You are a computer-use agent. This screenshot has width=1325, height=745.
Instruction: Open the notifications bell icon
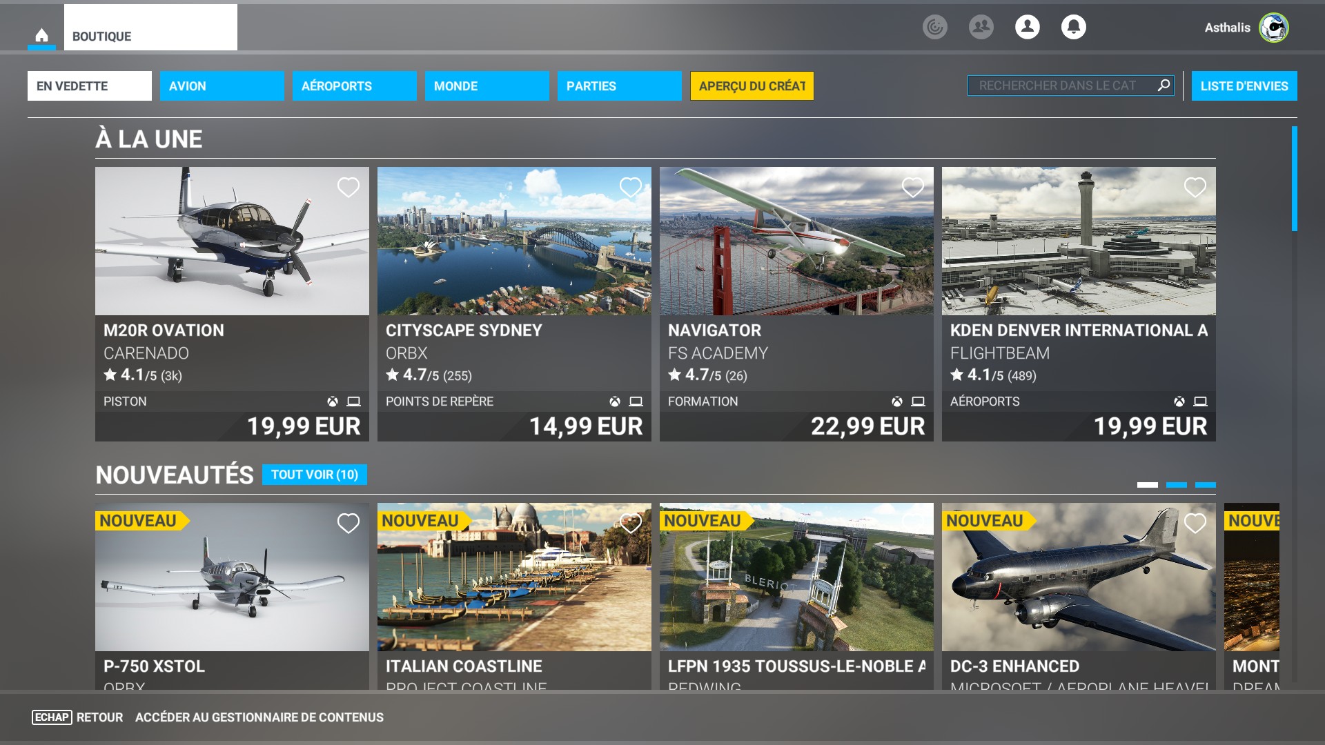(1073, 27)
